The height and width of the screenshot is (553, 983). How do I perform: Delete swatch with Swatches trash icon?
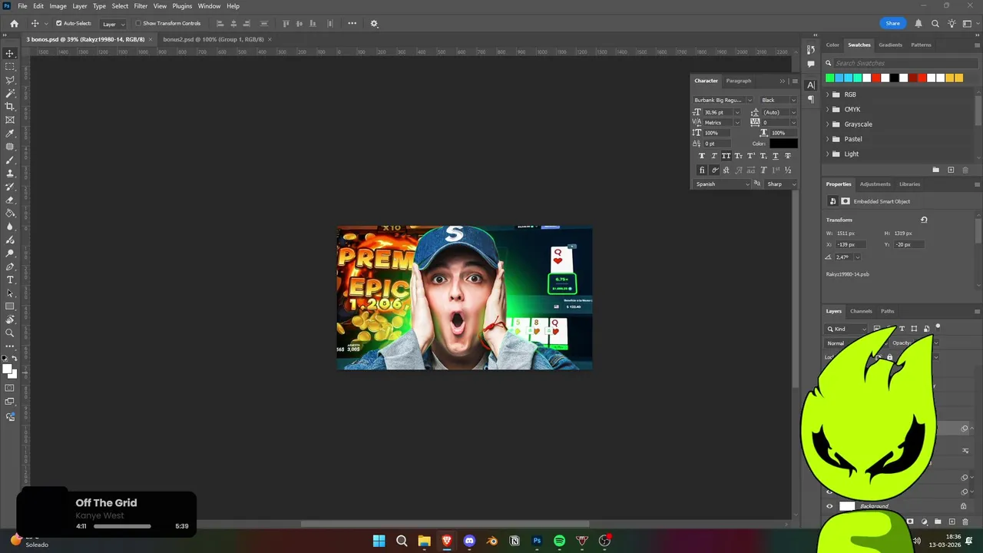click(965, 170)
